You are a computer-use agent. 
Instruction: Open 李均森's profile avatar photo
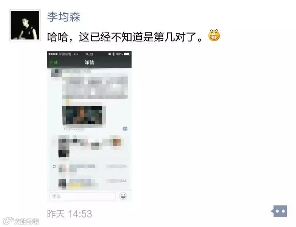pyautogui.click(x=25, y=25)
